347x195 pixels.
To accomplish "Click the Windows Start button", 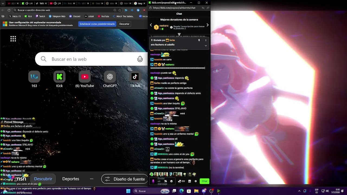I will 128,191.
